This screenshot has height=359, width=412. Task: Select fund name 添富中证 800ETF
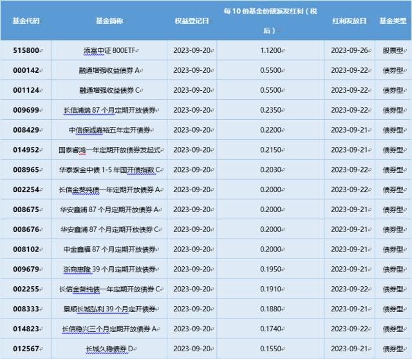(x=109, y=50)
